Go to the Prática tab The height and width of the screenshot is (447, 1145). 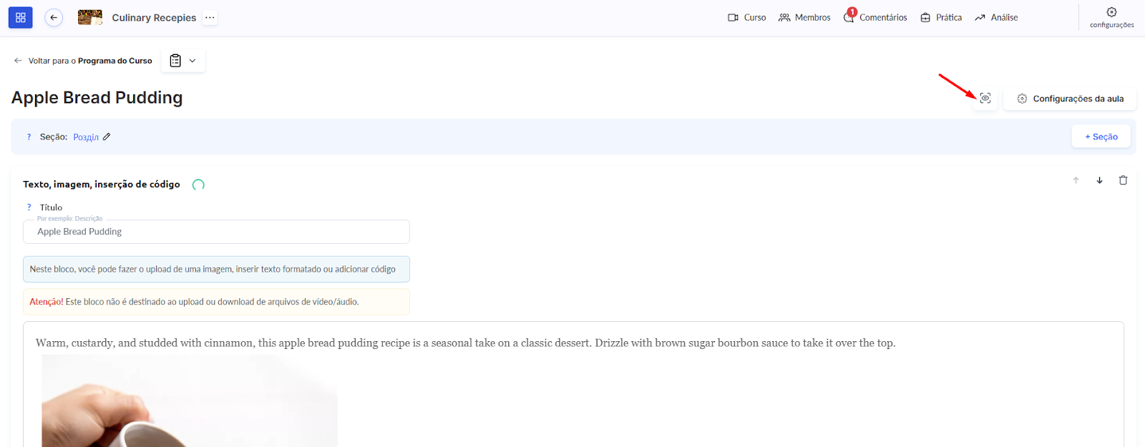tap(941, 18)
